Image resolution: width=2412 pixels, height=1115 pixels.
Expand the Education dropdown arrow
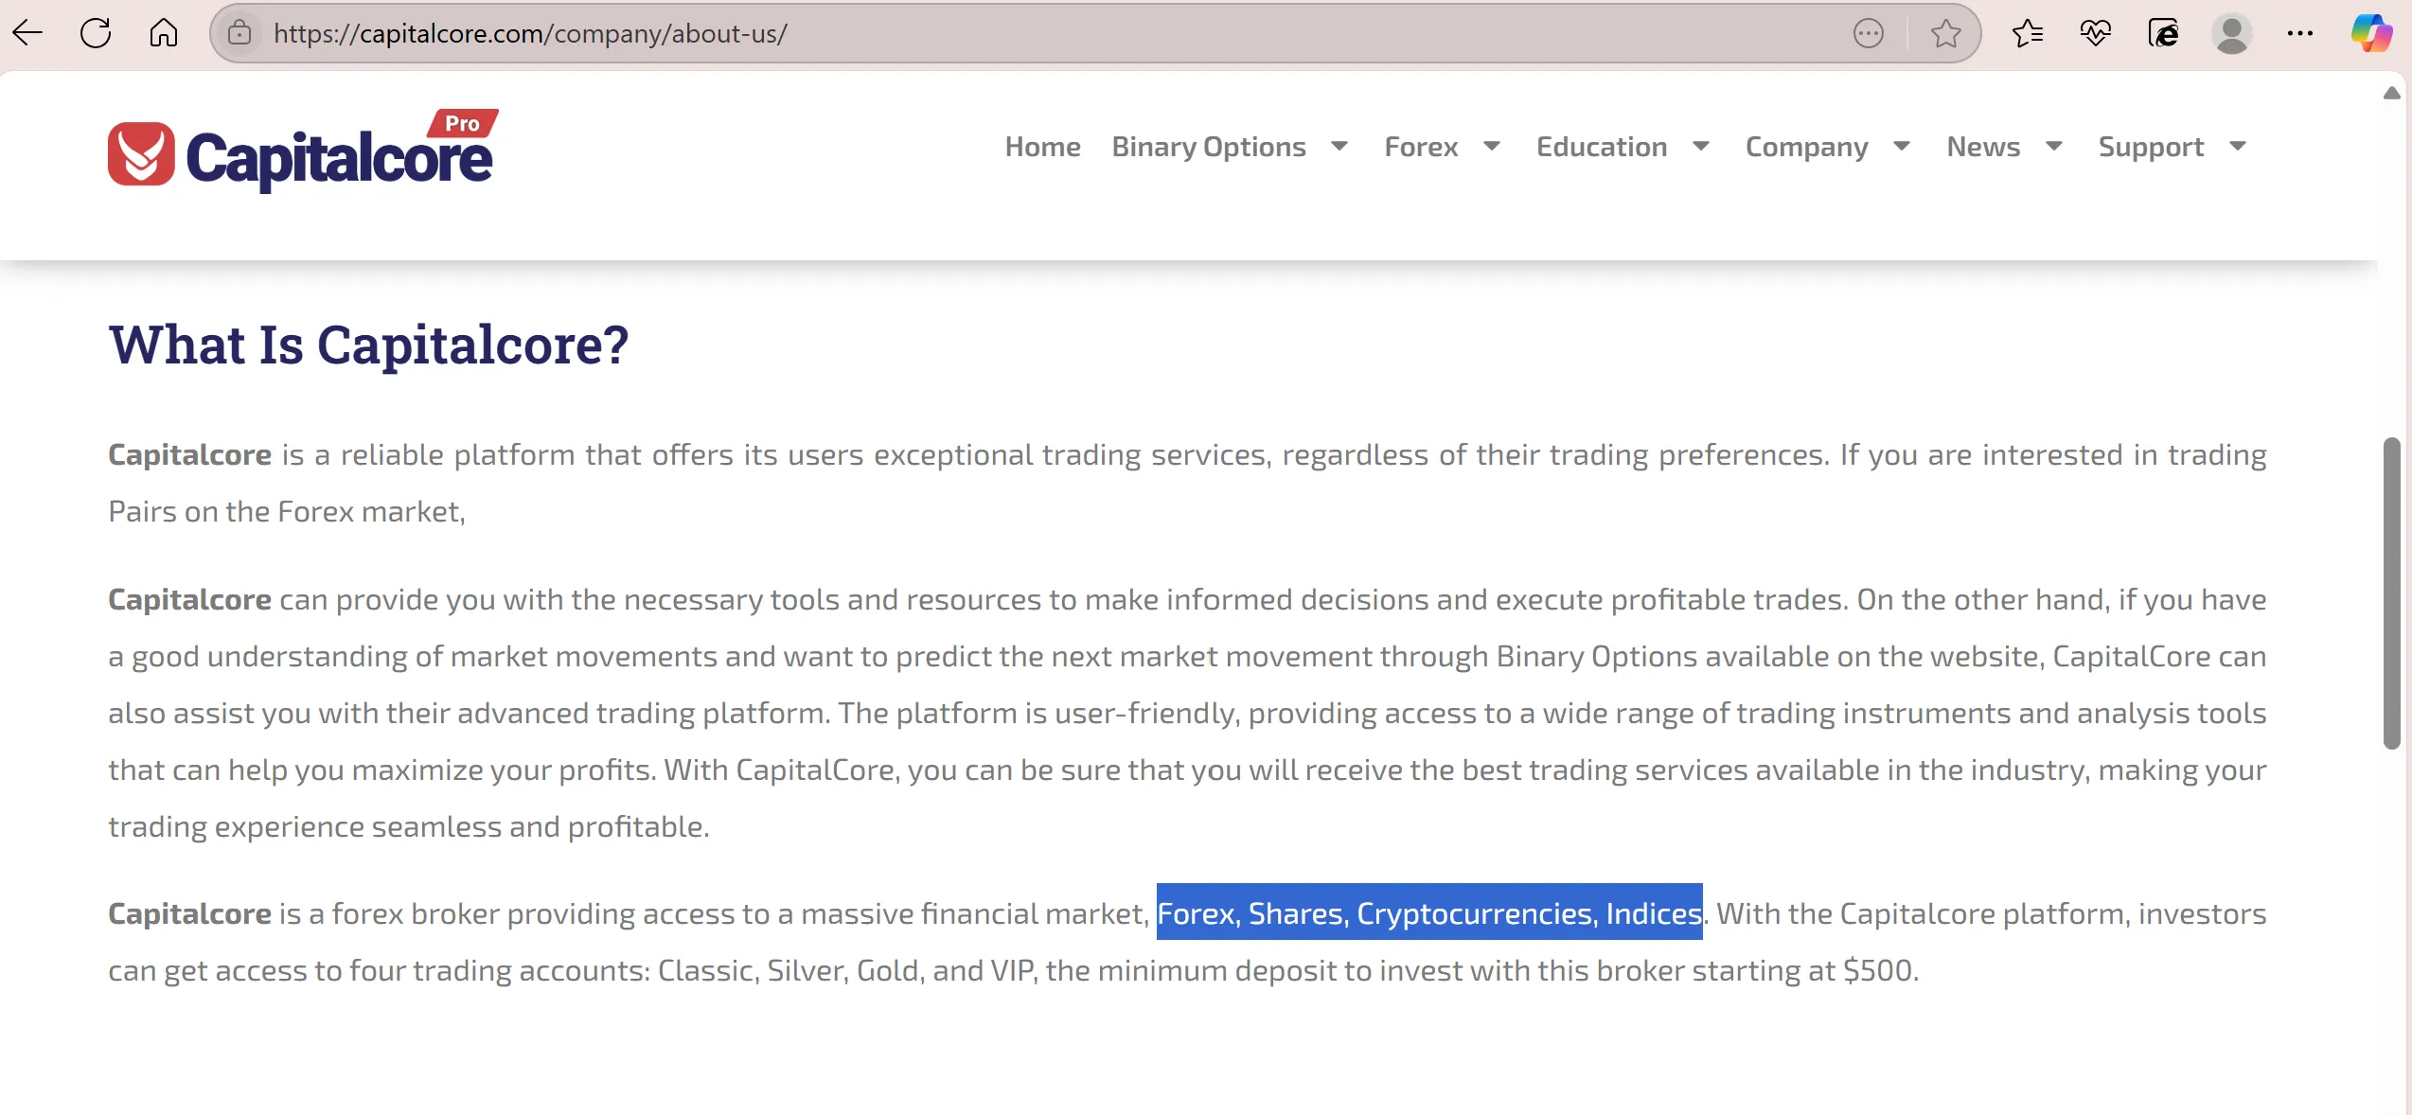pyautogui.click(x=1701, y=147)
